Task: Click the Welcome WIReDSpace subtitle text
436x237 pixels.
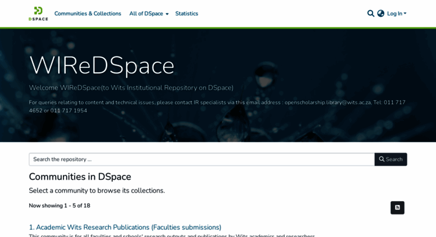Action: coord(131,88)
